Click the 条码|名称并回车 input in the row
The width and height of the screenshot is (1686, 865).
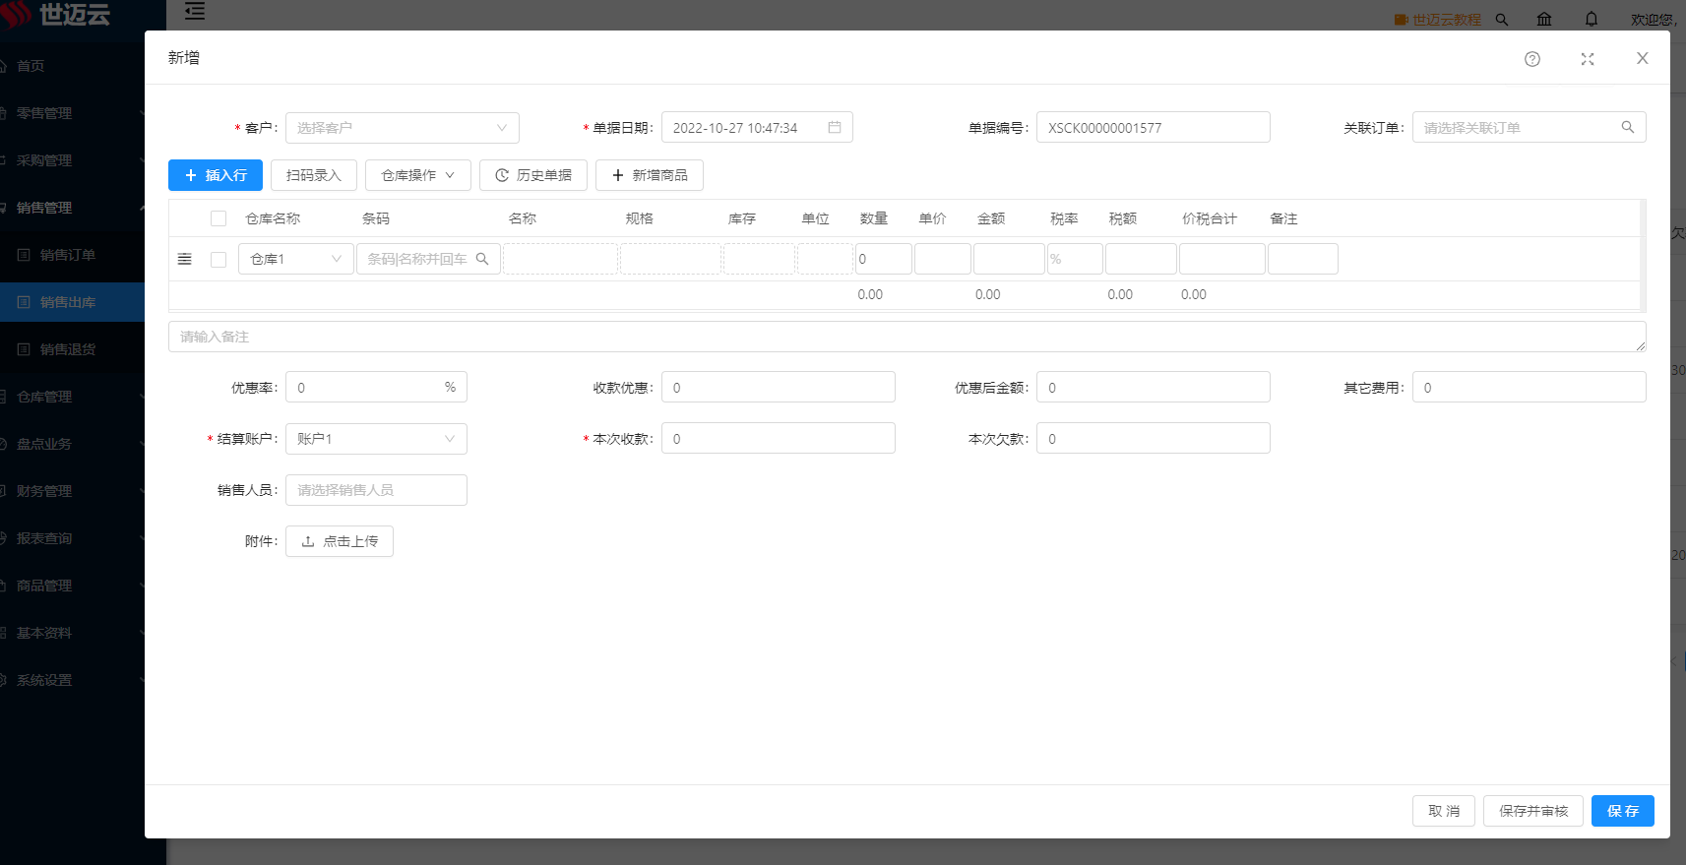[x=428, y=259]
